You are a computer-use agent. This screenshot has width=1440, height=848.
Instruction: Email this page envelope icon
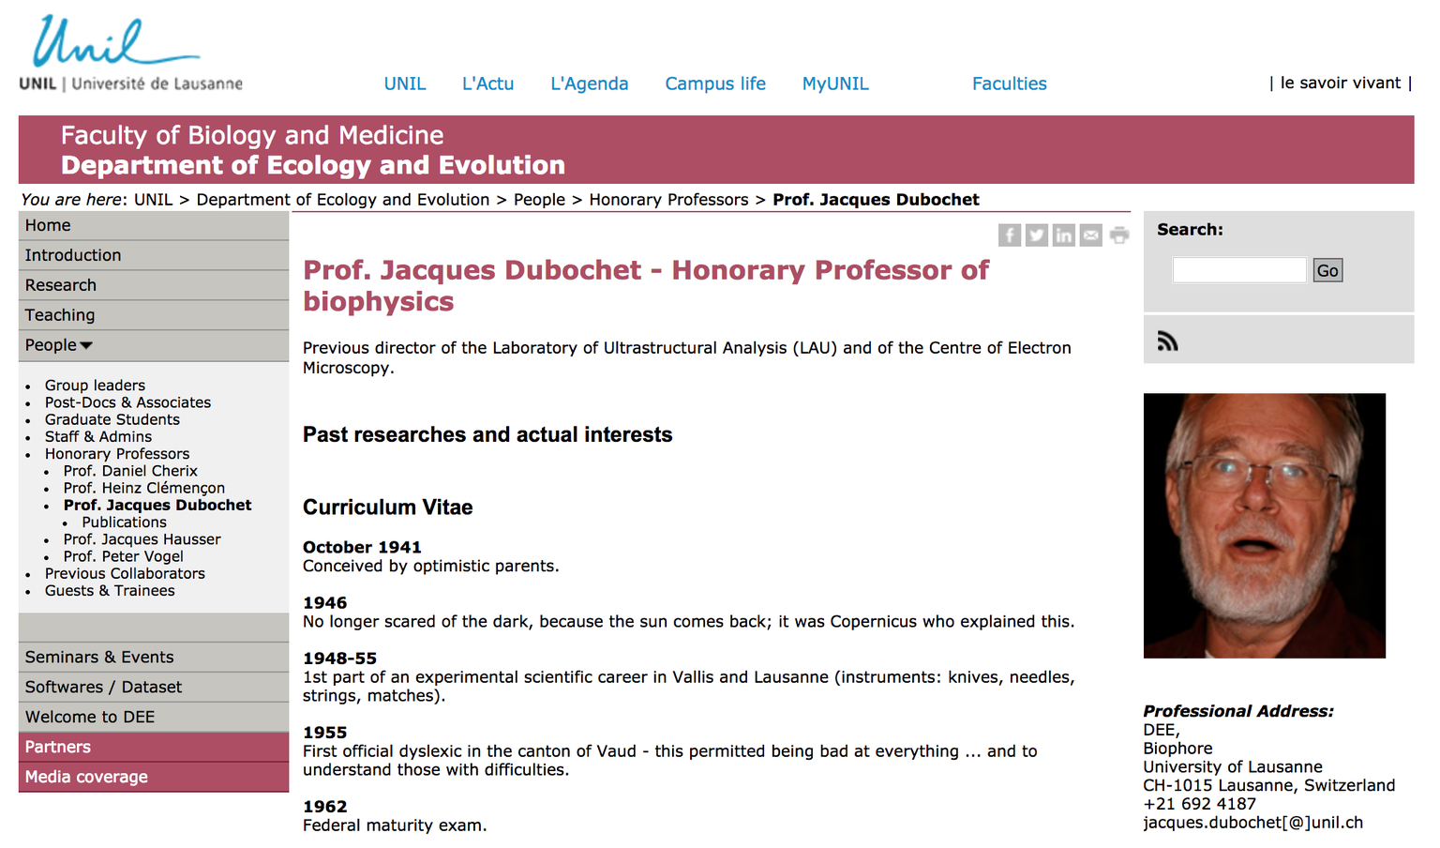[x=1090, y=235]
